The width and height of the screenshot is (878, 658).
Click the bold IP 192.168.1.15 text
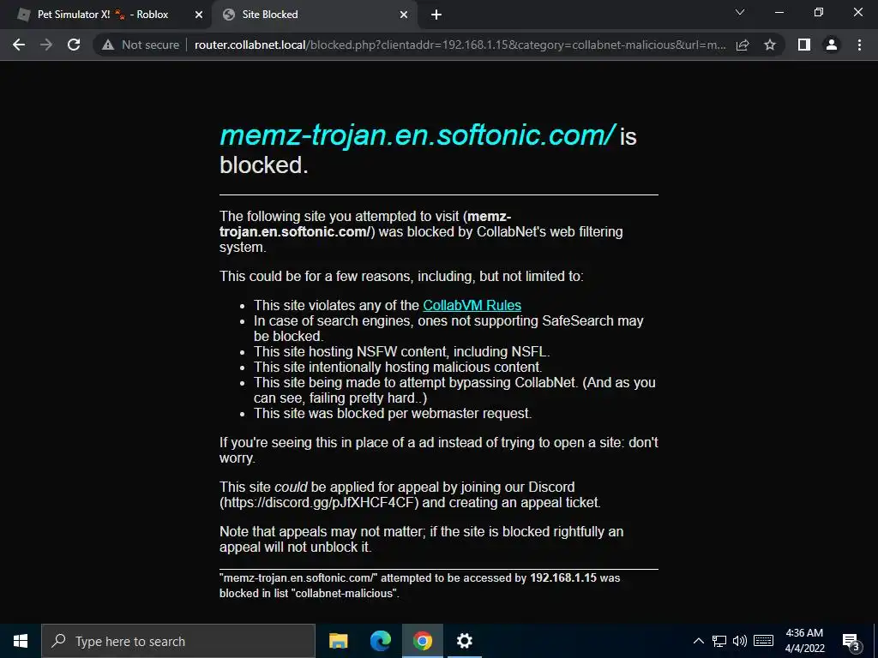click(563, 577)
